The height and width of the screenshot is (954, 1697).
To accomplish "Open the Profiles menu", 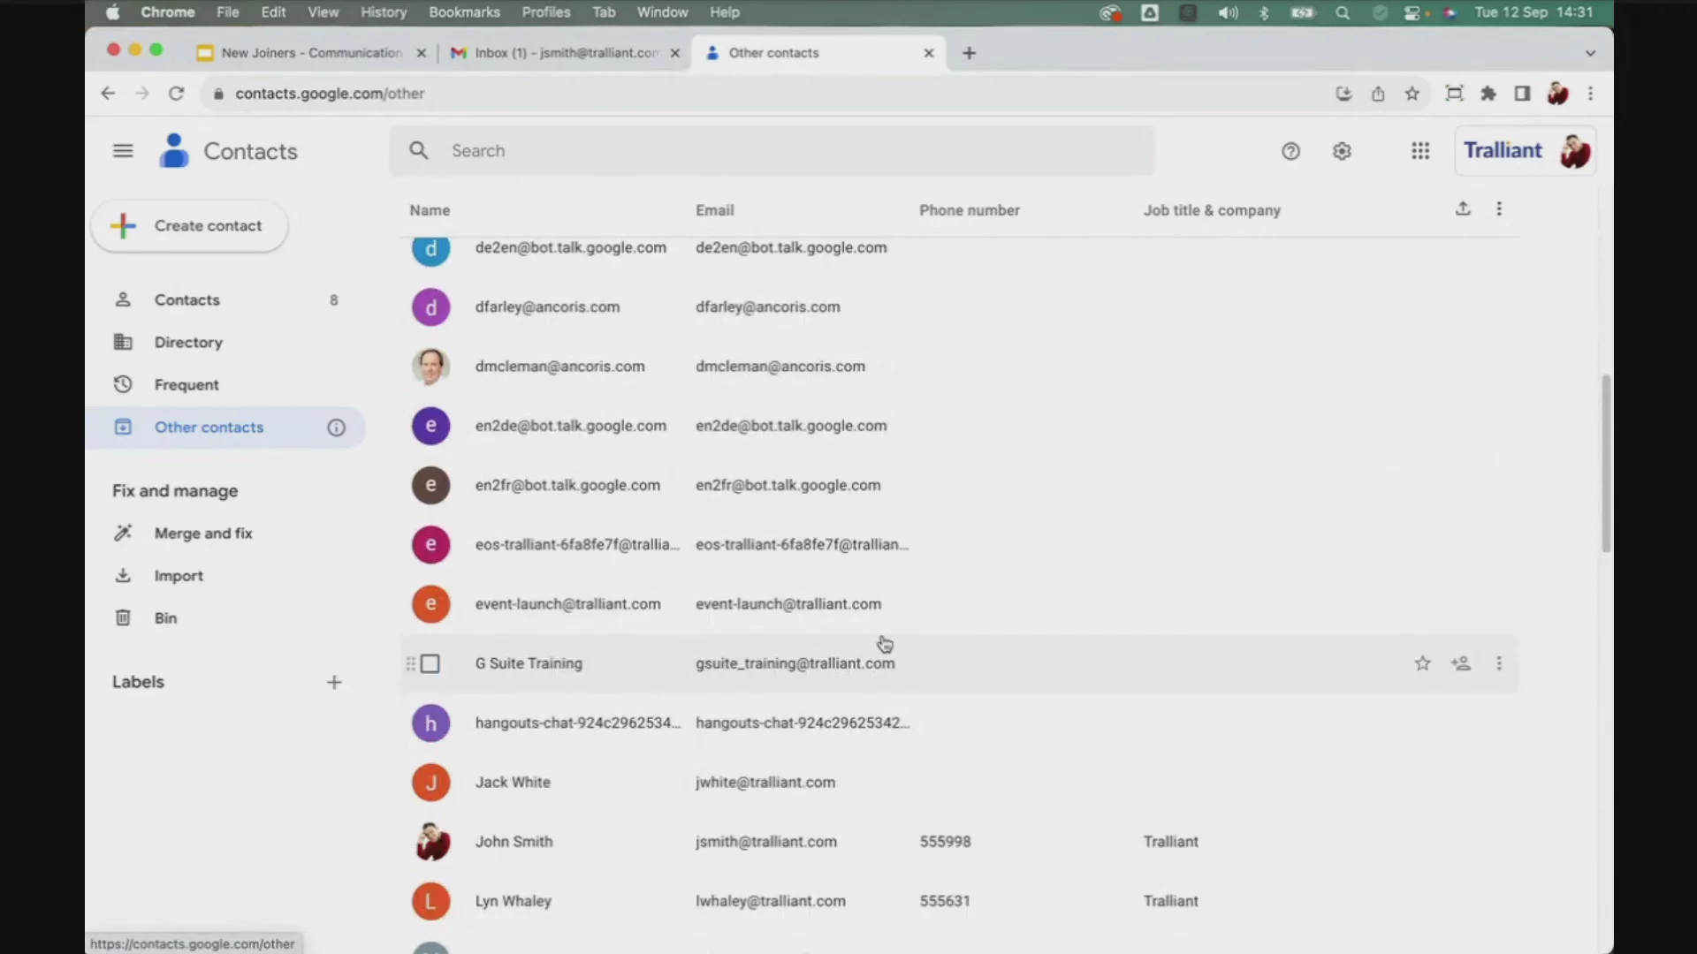I will pyautogui.click(x=545, y=12).
